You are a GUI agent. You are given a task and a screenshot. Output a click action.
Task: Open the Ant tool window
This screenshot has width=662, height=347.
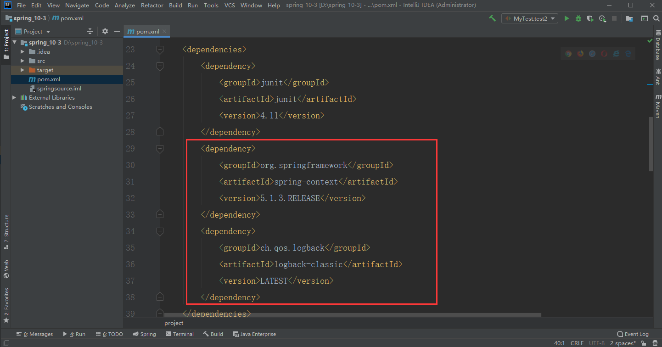click(657, 77)
